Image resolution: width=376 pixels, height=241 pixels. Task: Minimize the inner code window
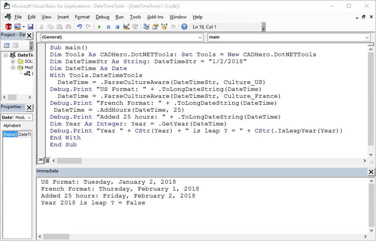click(x=357, y=17)
